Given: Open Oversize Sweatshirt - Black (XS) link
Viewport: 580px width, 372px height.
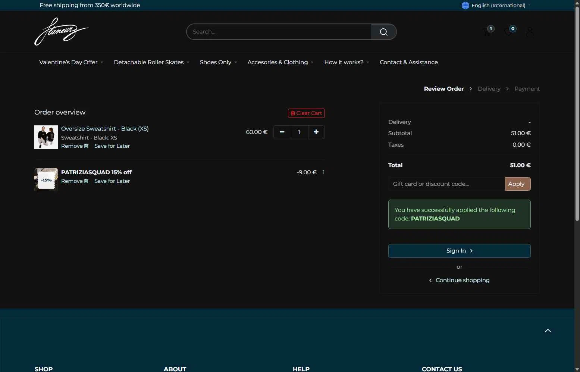Looking at the screenshot, I should (105, 129).
